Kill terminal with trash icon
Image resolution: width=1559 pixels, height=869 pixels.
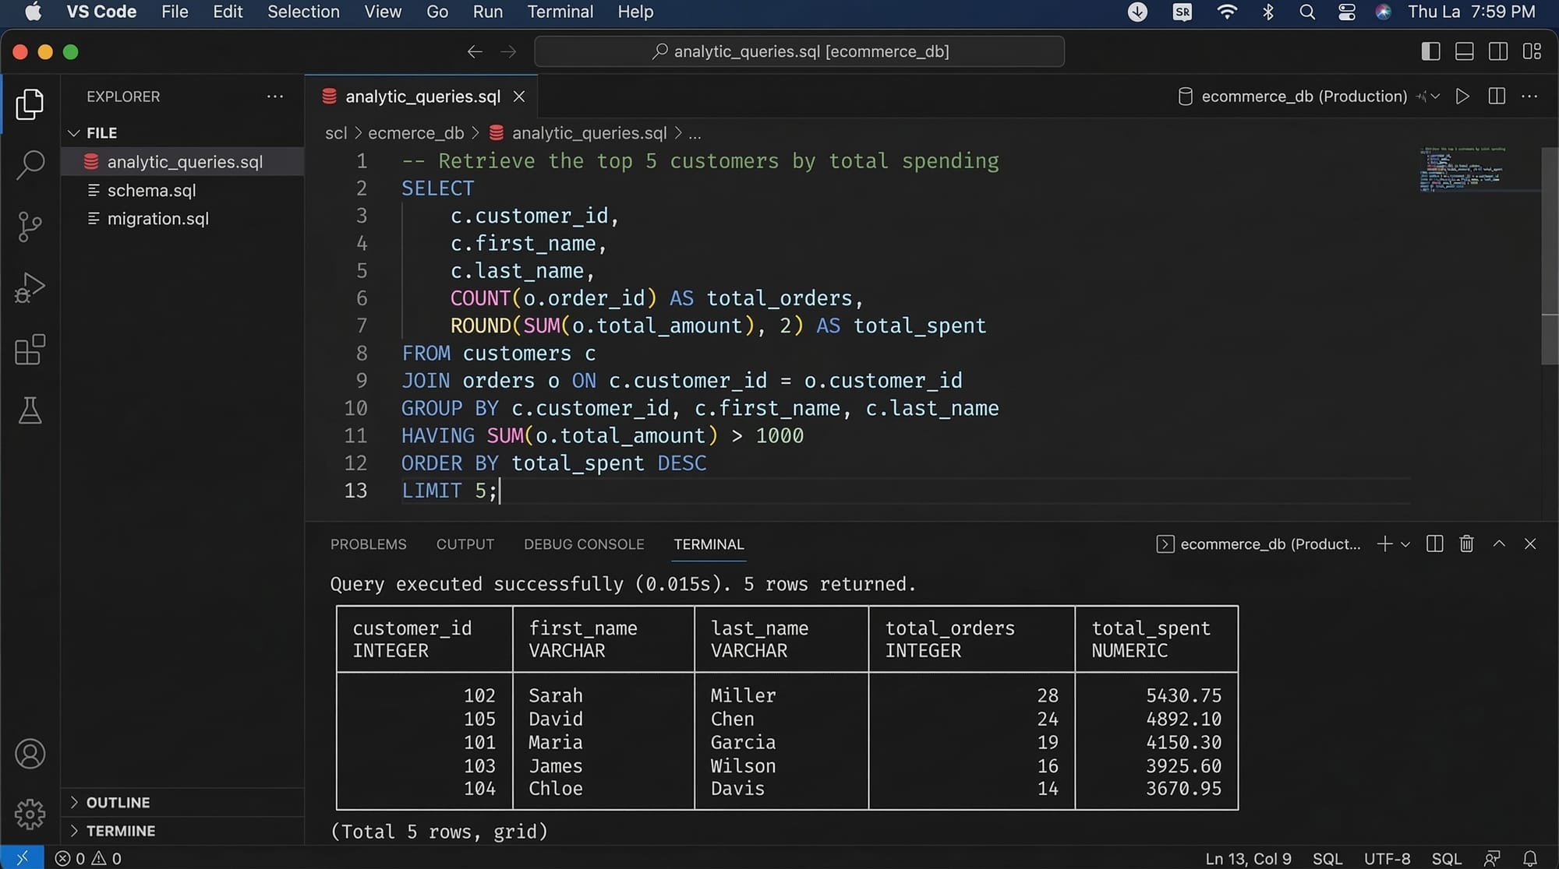click(1466, 544)
